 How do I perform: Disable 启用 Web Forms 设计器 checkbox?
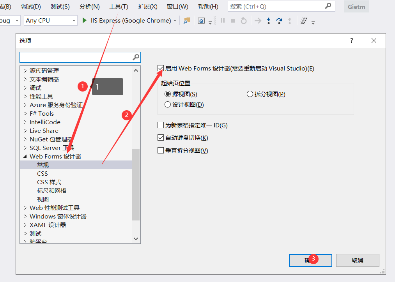coord(160,68)
